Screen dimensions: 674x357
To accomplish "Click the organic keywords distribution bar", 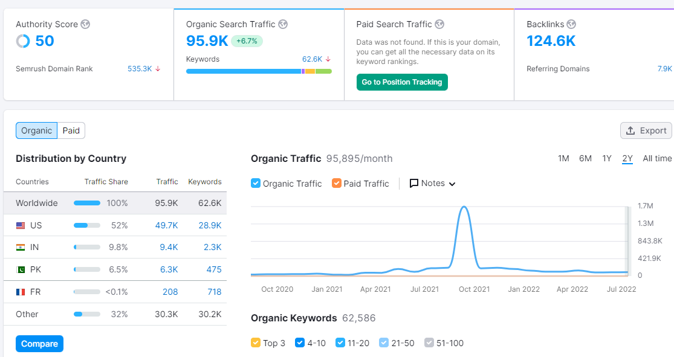I will (x=259, y=71).
